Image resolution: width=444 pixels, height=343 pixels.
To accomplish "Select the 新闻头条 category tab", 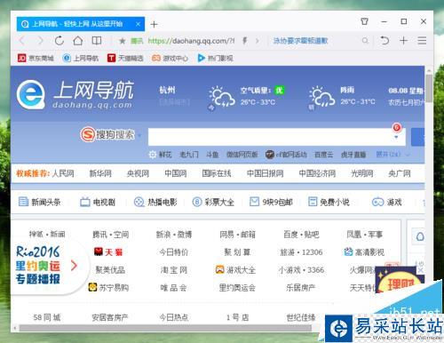I will pos(40,202).
